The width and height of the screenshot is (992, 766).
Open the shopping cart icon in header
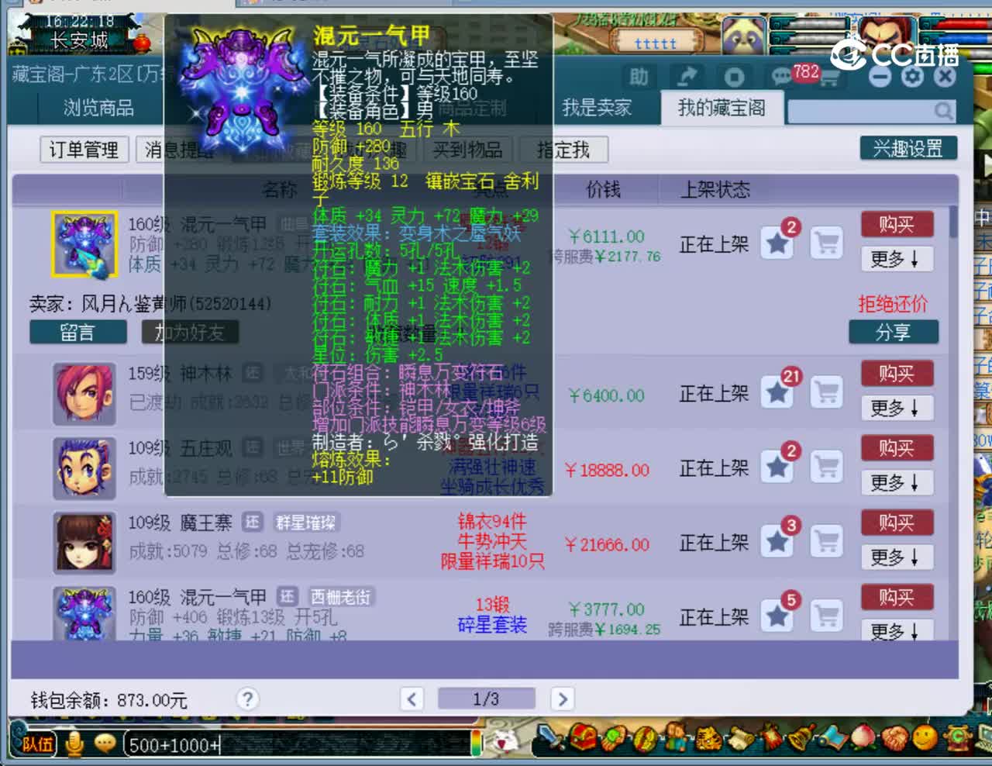pos(828,78)
